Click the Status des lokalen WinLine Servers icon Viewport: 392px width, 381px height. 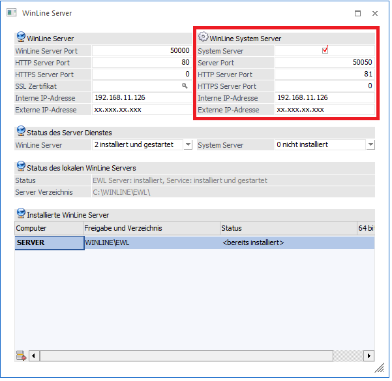(20, 167)
